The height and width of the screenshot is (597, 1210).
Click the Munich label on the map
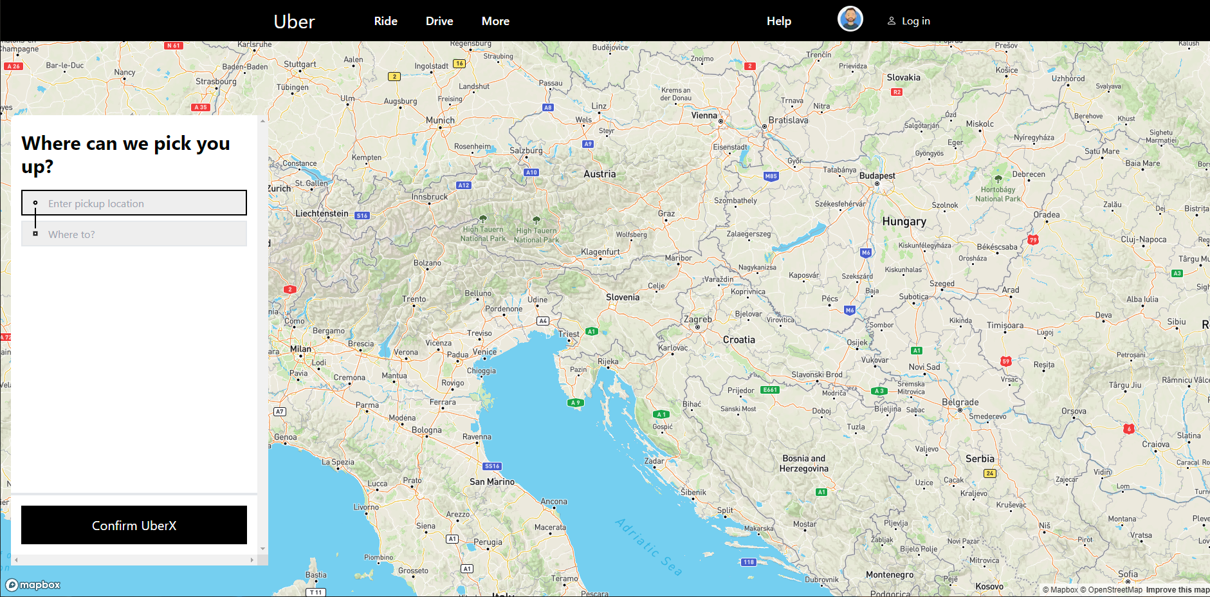tap(440, 120)
